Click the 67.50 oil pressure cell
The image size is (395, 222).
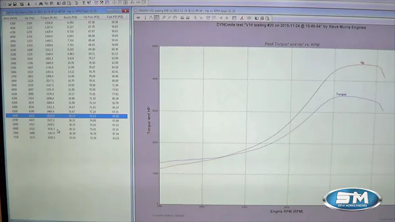tap(91, 22)
